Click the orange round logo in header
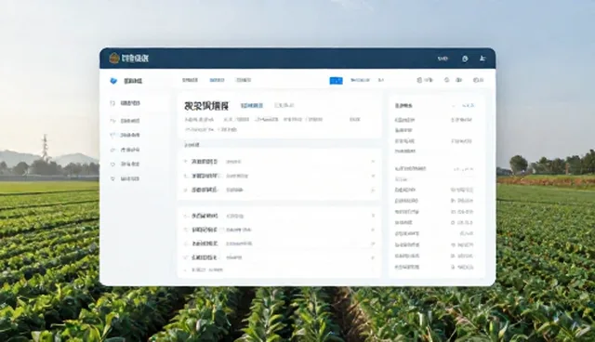The image size is (595, 342). click(x=114, y=59)
